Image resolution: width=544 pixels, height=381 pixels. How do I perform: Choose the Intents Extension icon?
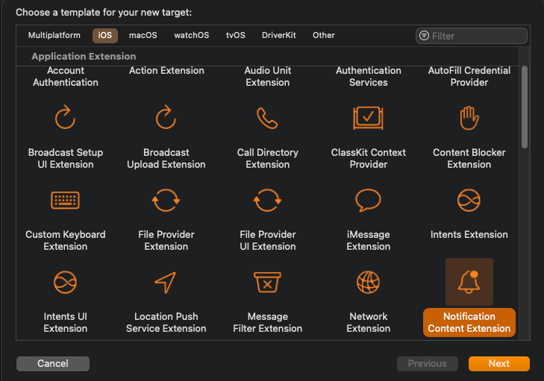[x=469, y=200]
